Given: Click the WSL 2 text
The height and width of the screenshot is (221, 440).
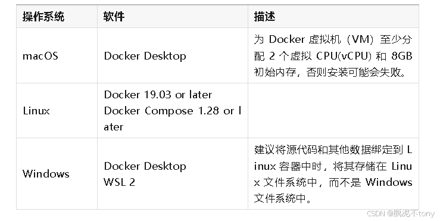Looking at the screenshot, I should click(x=119, y=182).
